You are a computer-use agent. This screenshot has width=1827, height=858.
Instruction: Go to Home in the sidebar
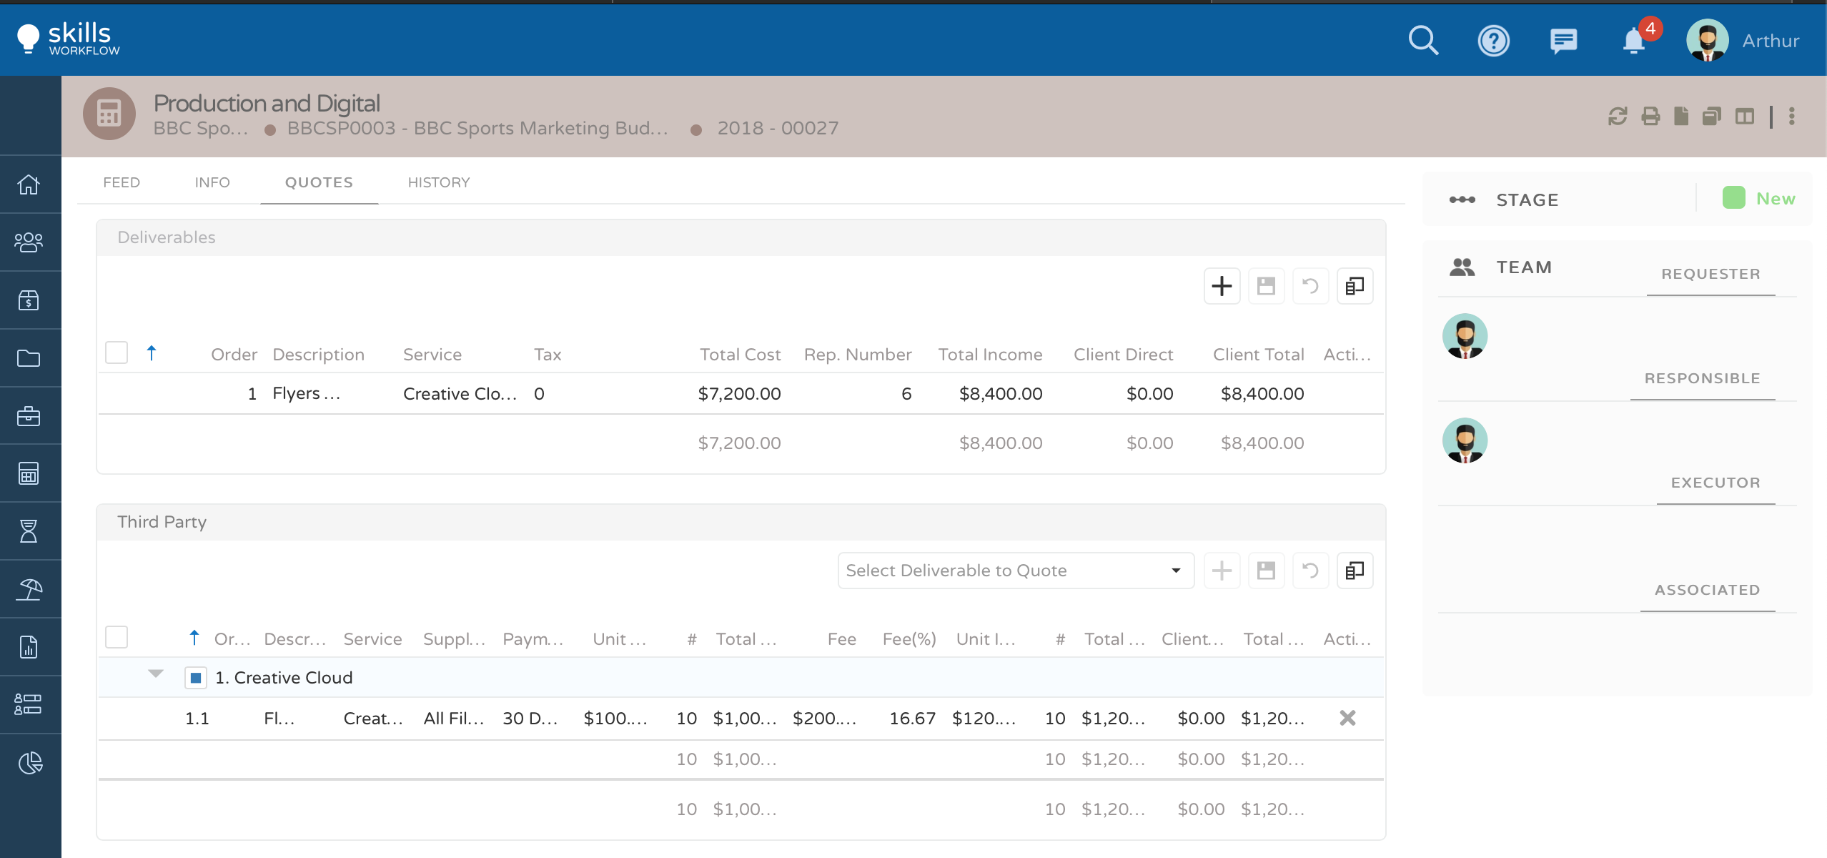(29, 184)
